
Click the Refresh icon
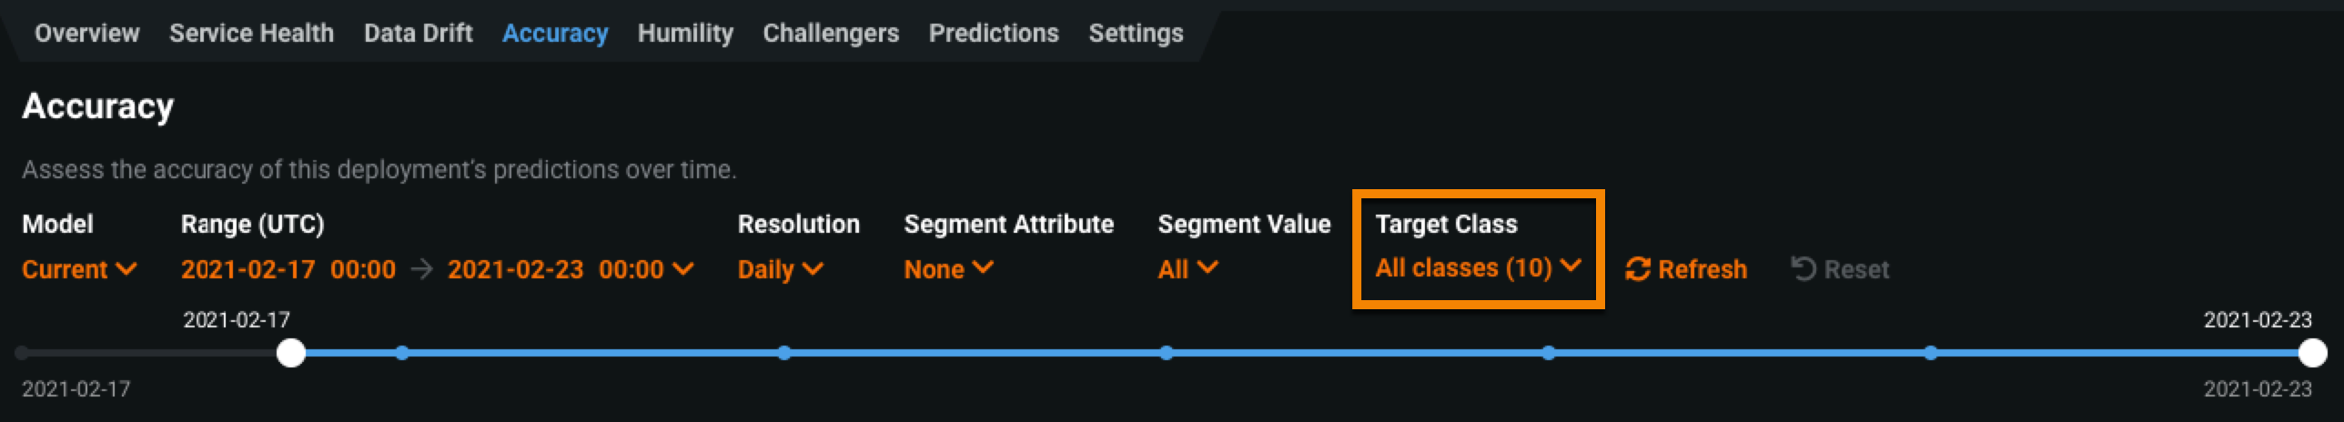[1638, 269]
